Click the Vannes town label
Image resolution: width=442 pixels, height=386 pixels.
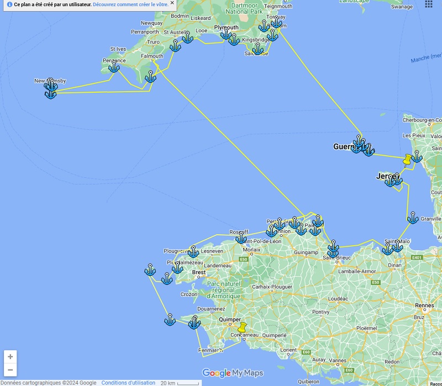click(338, 361)
